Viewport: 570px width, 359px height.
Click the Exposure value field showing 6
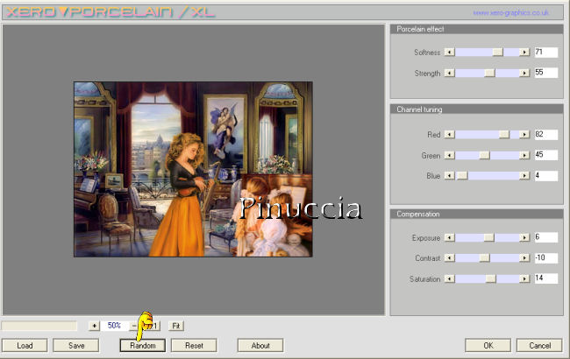tap(546, 237)
